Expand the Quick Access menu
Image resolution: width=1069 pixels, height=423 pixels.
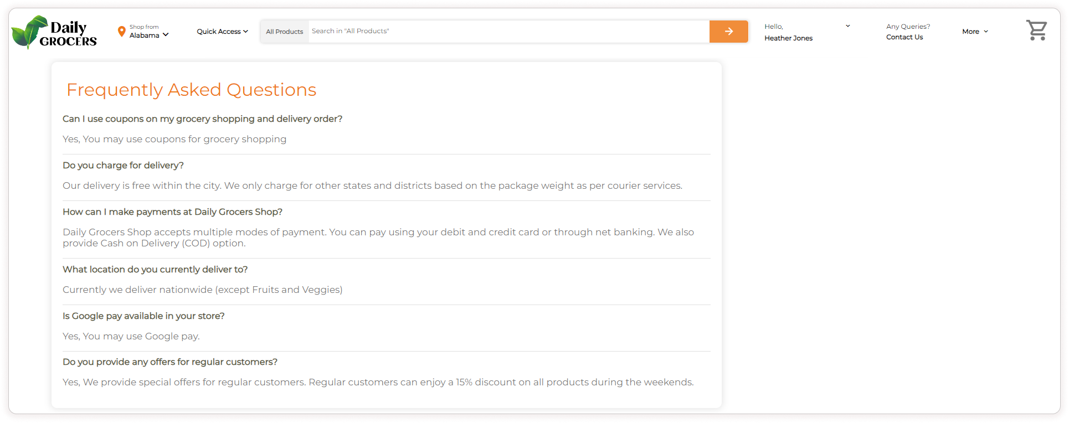pos(222,32)
